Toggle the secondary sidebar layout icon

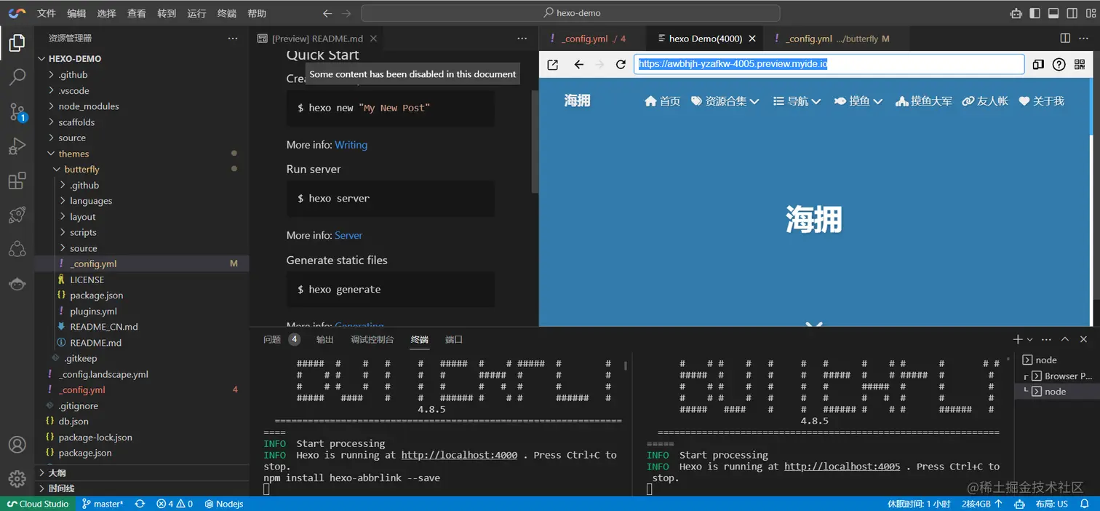[1072, 13]
